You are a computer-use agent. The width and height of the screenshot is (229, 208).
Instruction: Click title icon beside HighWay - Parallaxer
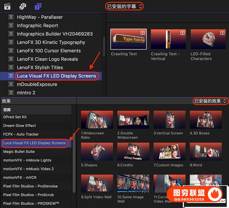point(11,17)
